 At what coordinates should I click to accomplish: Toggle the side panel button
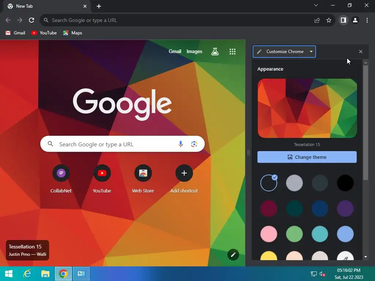pos(344,20)
